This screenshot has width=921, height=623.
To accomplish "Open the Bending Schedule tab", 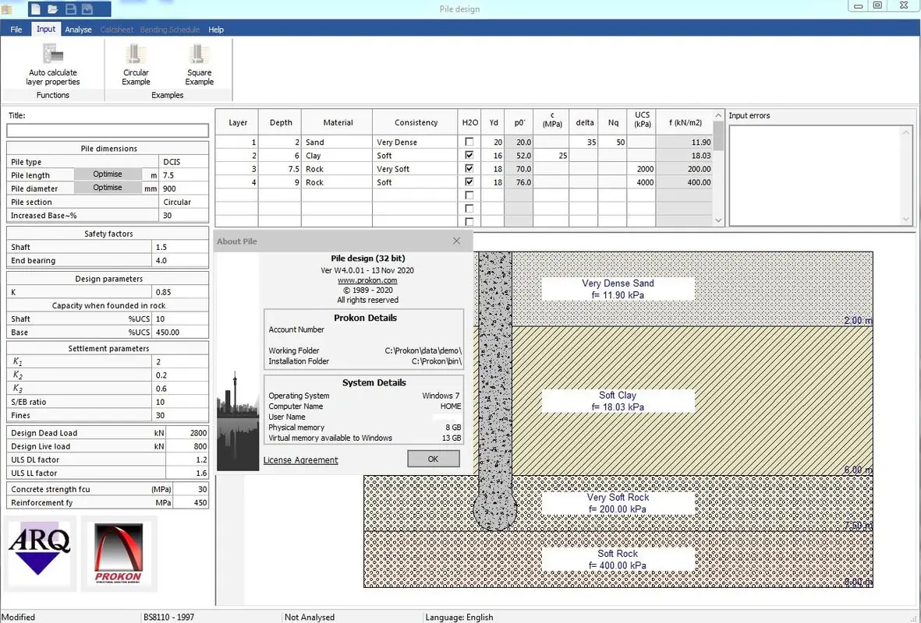I will pos(170,30).
